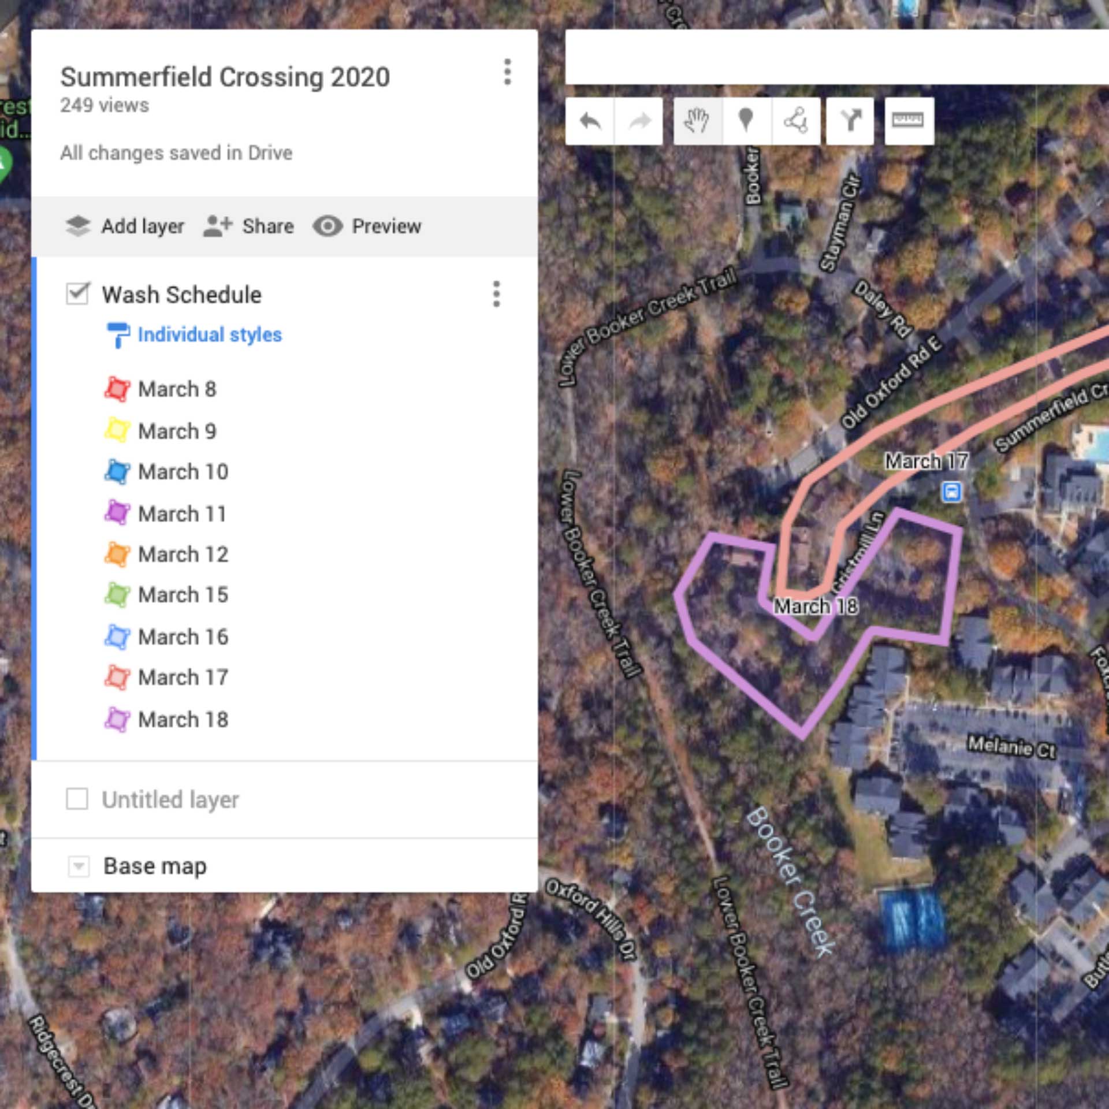Screen dimensions: 1109x1109
Task: Click the Wash Schedule layer name
Action: tap(182, 295)
